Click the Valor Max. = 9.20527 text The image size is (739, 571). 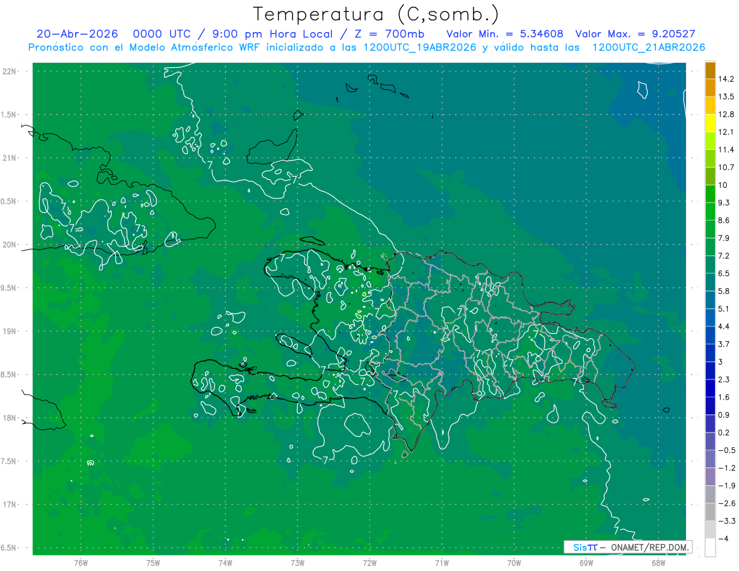click(x=636, y=34)
